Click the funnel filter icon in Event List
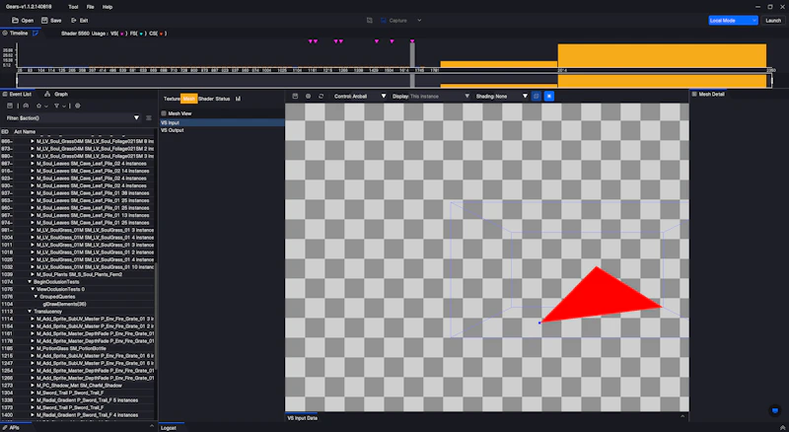789x432 pixels. pos(56,106)
